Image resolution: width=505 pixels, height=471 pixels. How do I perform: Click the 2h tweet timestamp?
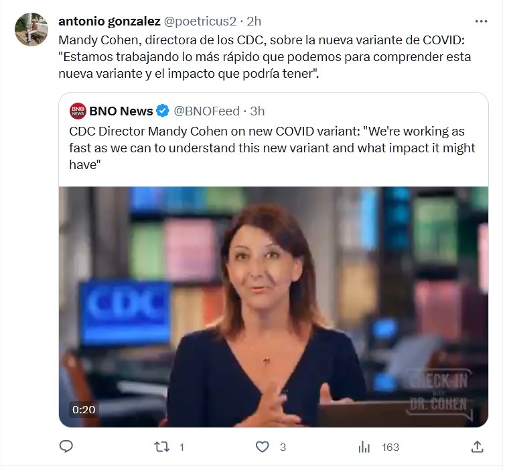[x=254, y=21]
